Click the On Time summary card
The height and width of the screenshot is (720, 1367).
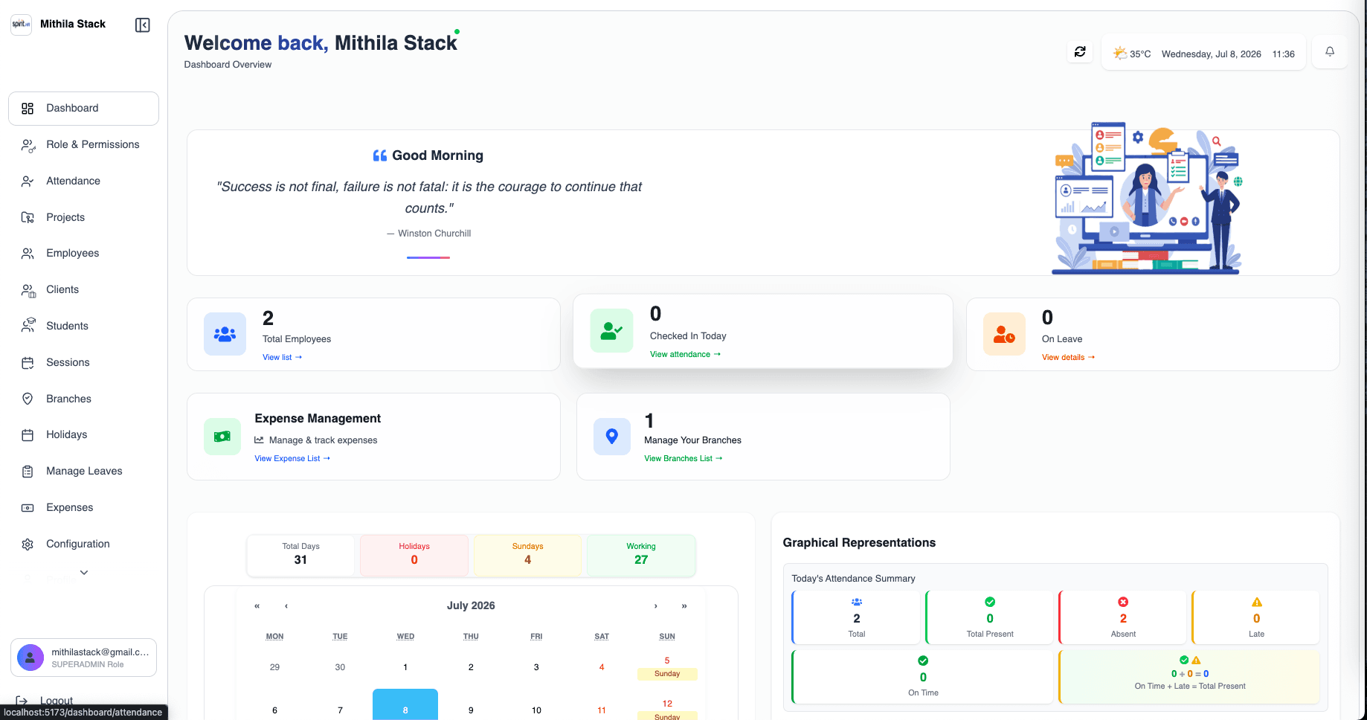(922, 677)
